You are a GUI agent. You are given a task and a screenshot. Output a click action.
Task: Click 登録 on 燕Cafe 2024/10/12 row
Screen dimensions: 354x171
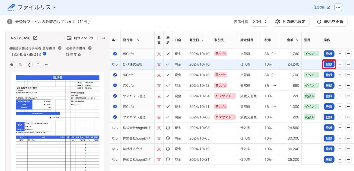[329, 85]
